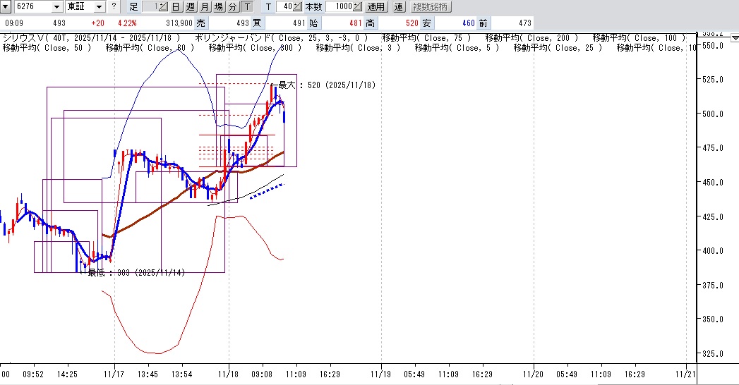Toggle the pressed T tick chart button
This screenshot has width=739, height=385.
coord(248,6)
